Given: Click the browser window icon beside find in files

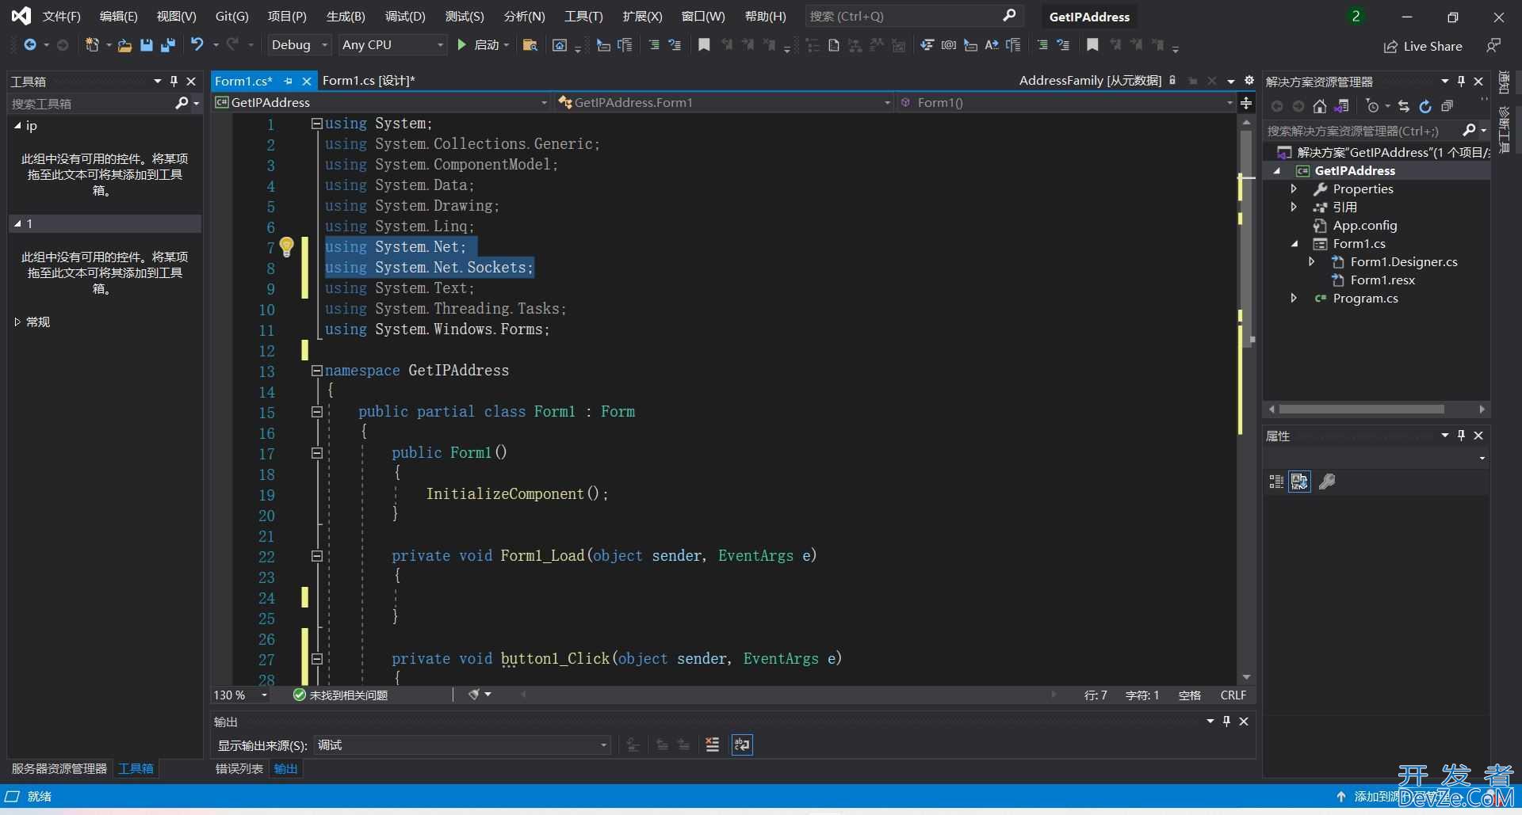Looking at the screenshot, I should pyautogui.click(x=560, y=45).
